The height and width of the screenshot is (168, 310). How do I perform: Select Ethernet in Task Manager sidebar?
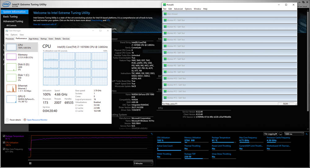22,88
